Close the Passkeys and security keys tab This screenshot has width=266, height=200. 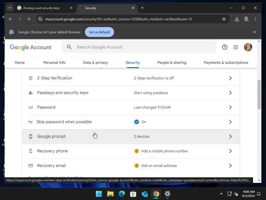(x=71, y=8)
